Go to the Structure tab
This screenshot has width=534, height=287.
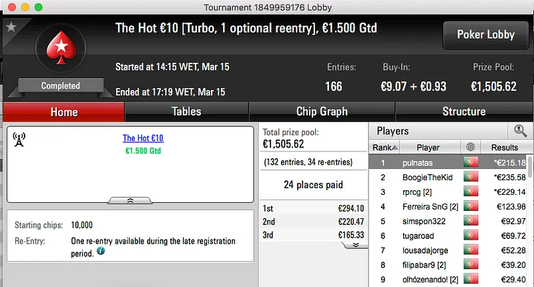point(464,111)
